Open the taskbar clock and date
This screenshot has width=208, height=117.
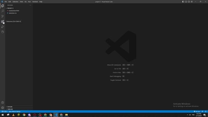199,115
